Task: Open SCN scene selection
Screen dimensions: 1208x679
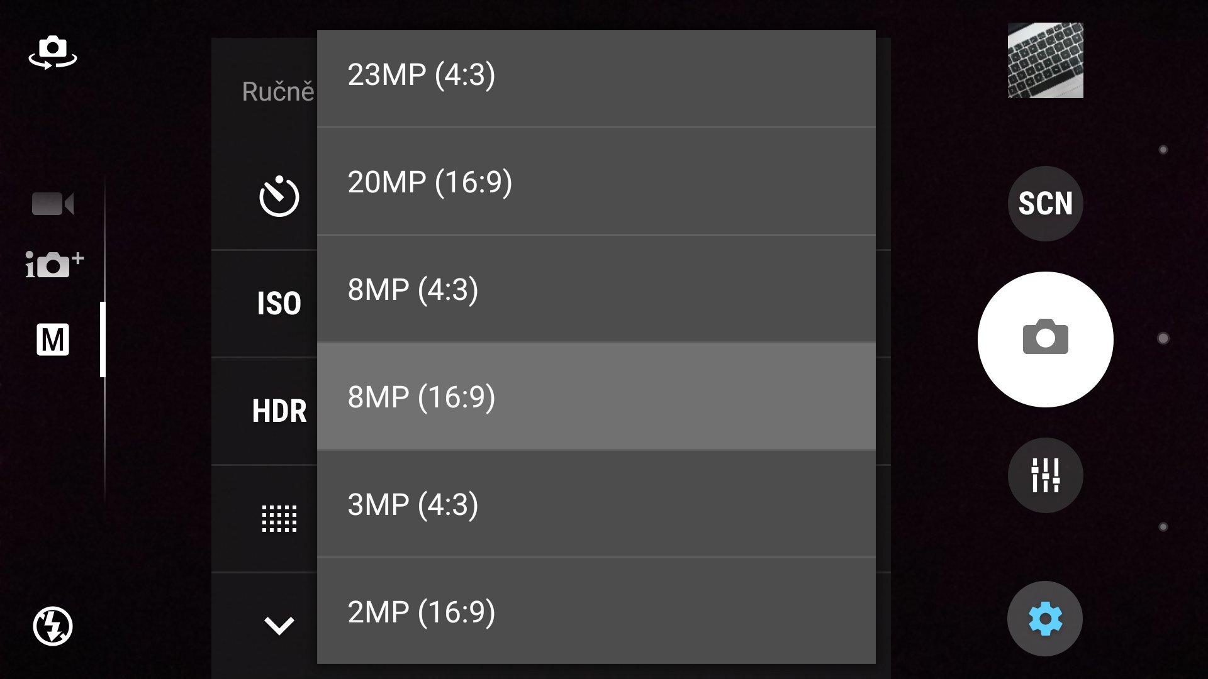Action: 1045,204
